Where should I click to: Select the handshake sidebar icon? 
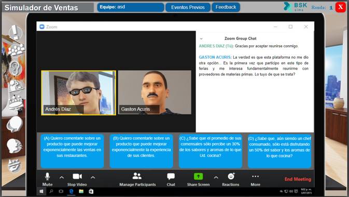point(15,166)
